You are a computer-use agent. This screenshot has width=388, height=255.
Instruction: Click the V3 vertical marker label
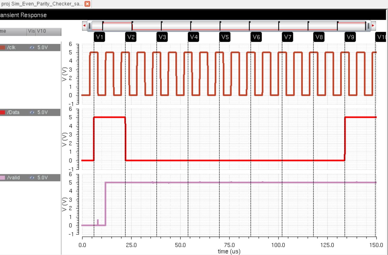[162, 37]
